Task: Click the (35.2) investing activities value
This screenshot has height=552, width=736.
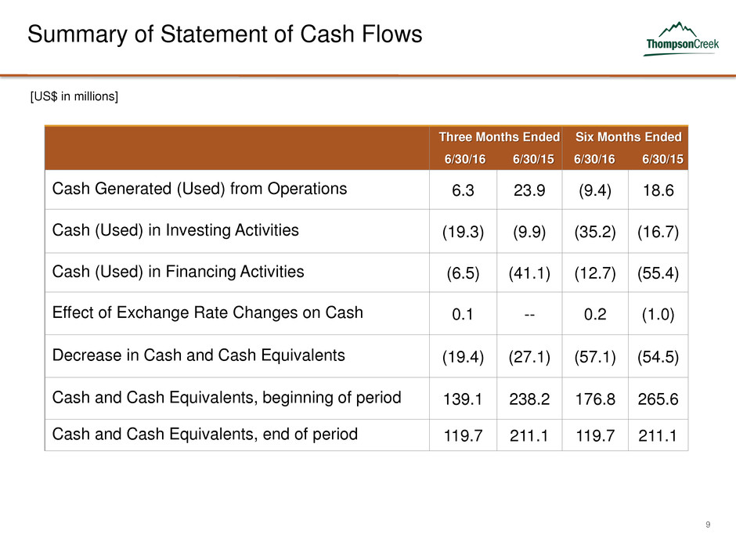Action: pos(593,233)
